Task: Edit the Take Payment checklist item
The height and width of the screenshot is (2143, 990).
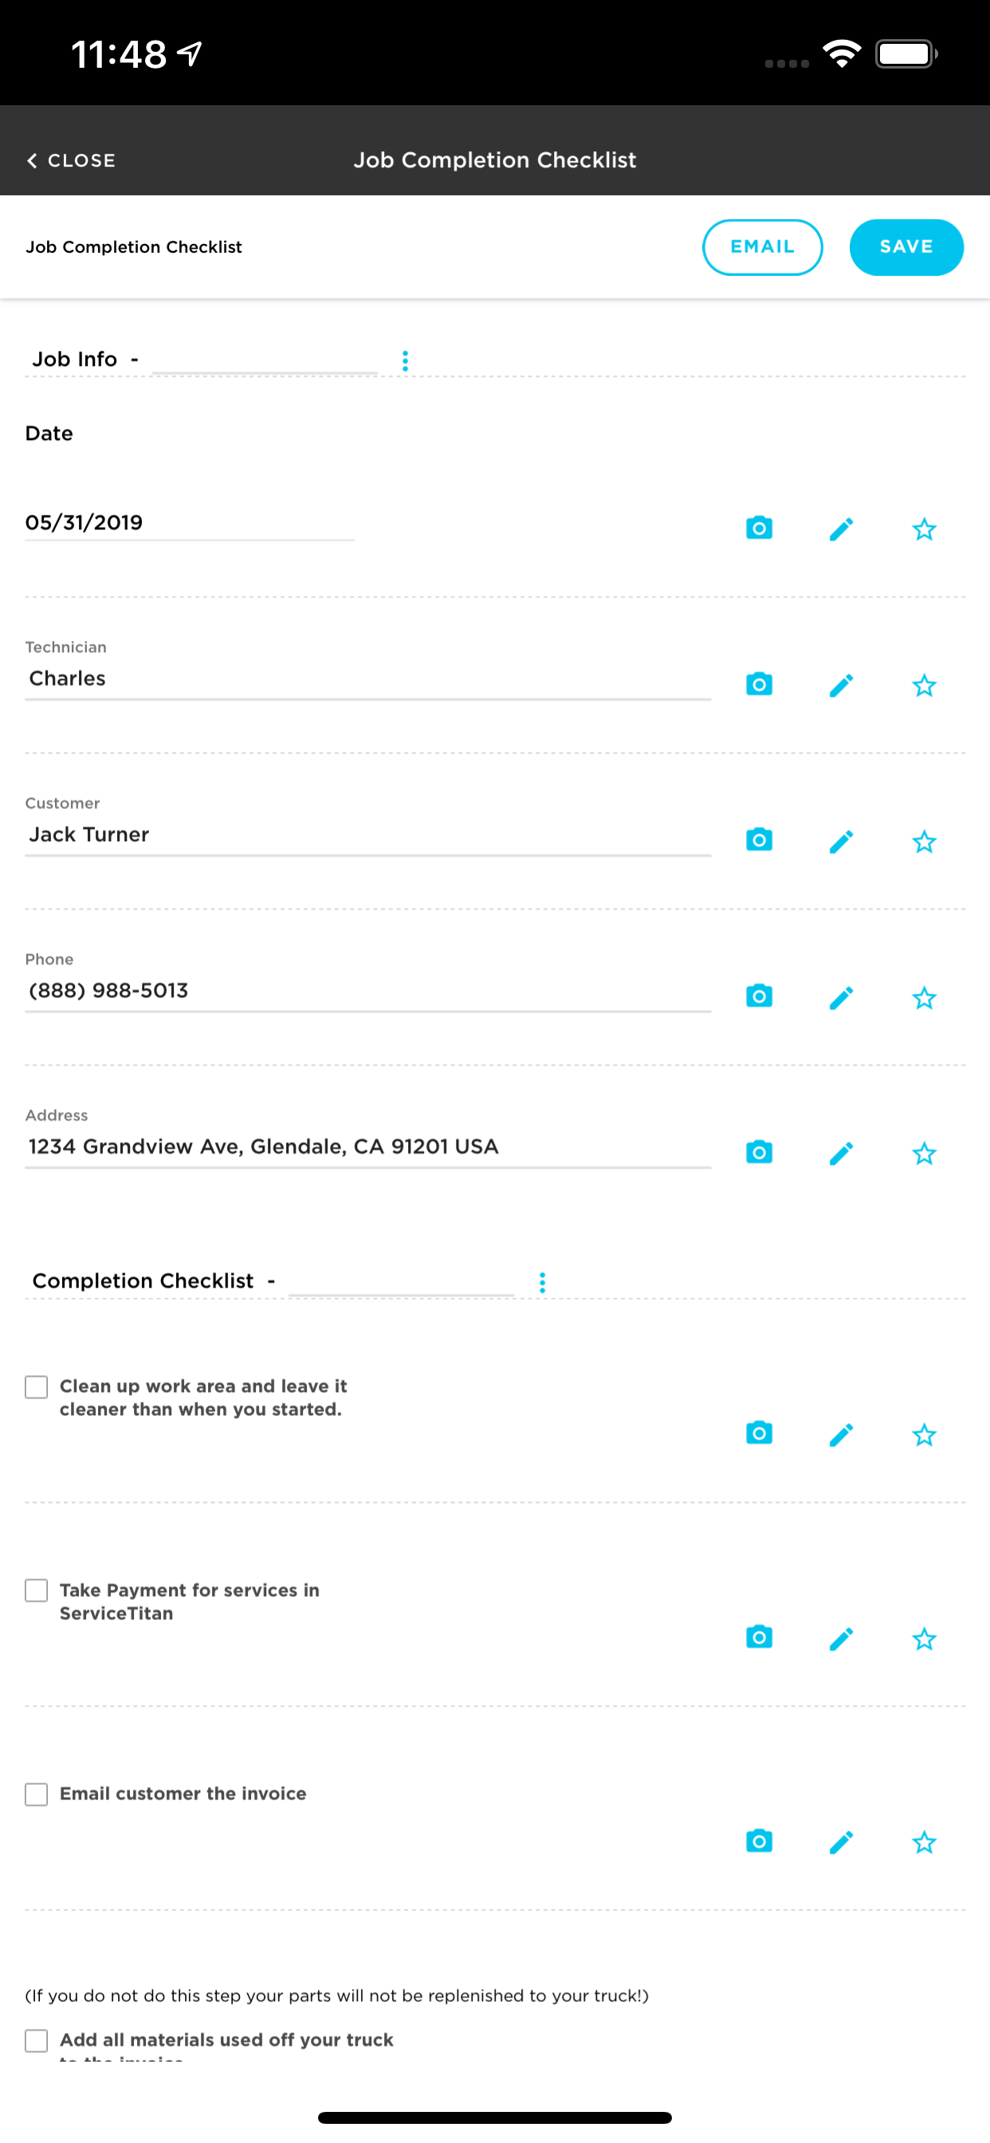Action: pos(841,1638)
